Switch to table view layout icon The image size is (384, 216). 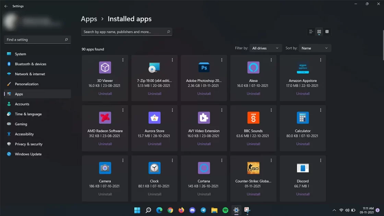tap(327, 32)
